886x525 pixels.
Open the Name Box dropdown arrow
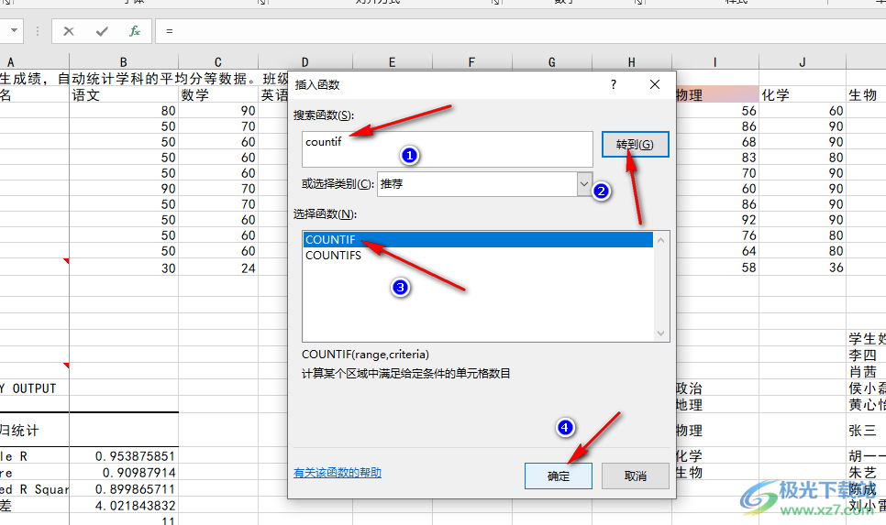[x=14, y=30]
